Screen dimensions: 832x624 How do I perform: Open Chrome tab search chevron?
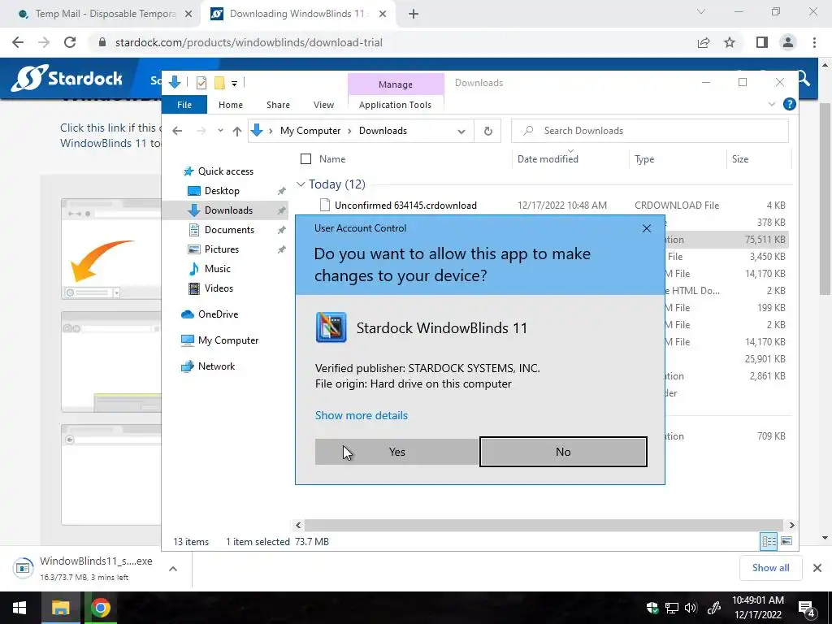[701, 11]
